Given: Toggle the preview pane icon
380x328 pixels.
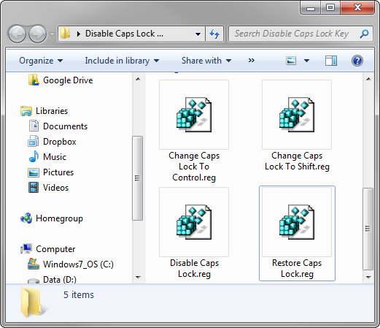Looking at the screenshot, I should (x=331, y=61).
